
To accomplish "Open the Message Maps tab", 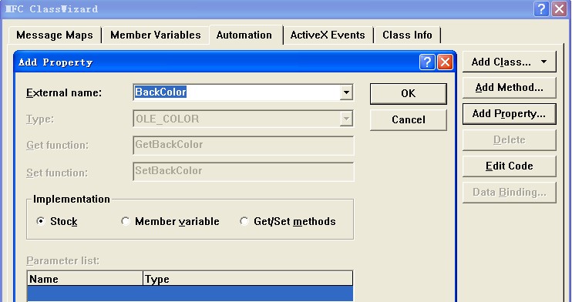I will click(x=55, y=35).
